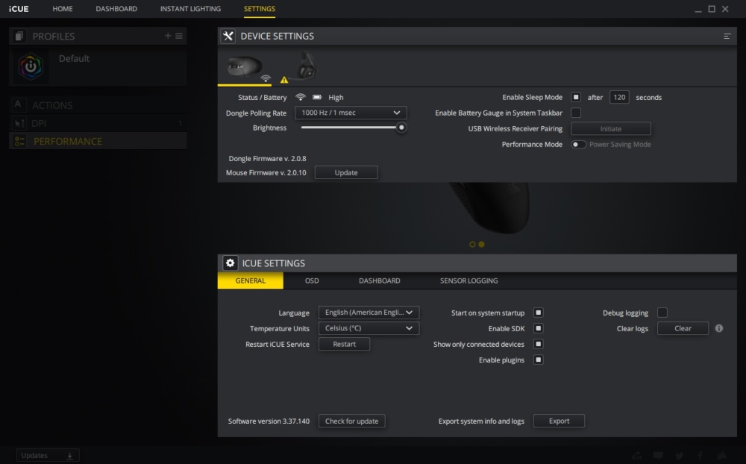Viewport: 746px width, 464px height.
Task: Click the Performance list icon
Action: (x=19, y=141)
